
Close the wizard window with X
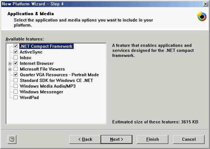point(206,3)
